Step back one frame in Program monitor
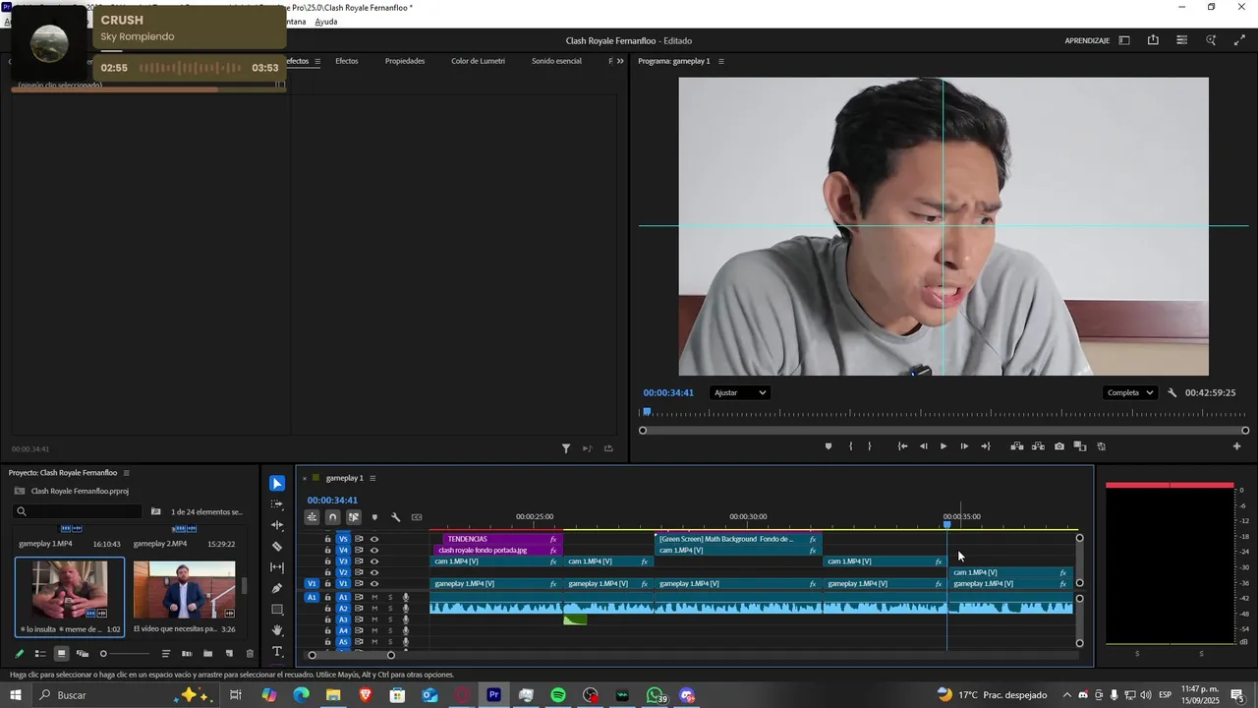This screenshot has height=708, width=1258. [923, 446]
